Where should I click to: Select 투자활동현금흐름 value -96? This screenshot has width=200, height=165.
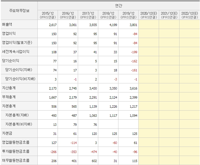coord(135,152)
